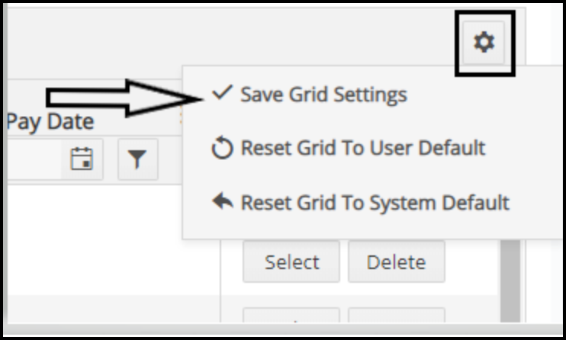Click partially visible button below Delete
Screen dimensions: 566x340
(x=397, y=315)
